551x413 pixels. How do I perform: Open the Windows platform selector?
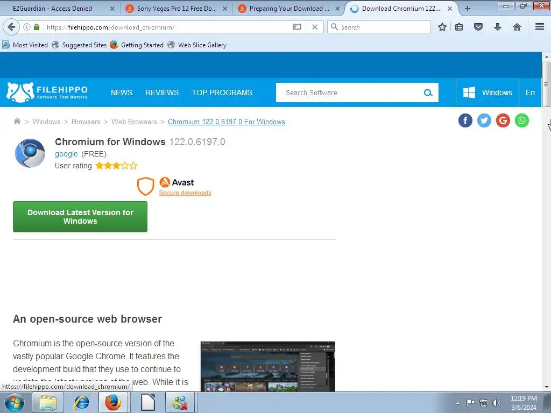[488, 92]
